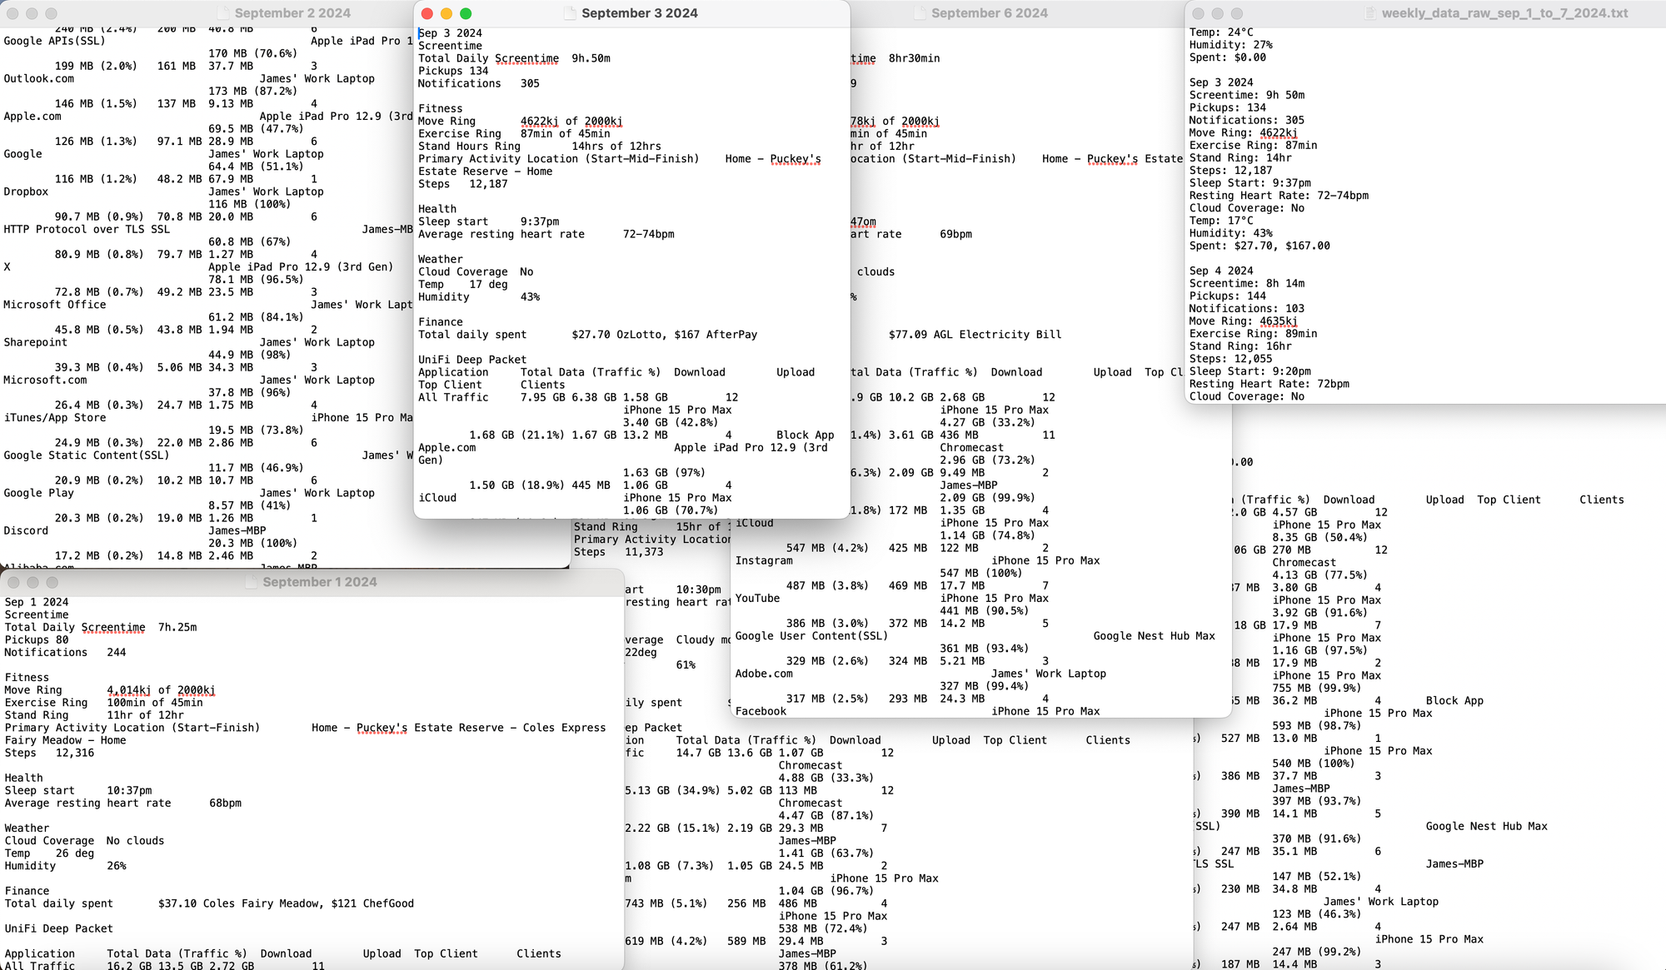Click 'Notifications 244' in September 1 window
The image size is (1666, 970).
point(66,652)
